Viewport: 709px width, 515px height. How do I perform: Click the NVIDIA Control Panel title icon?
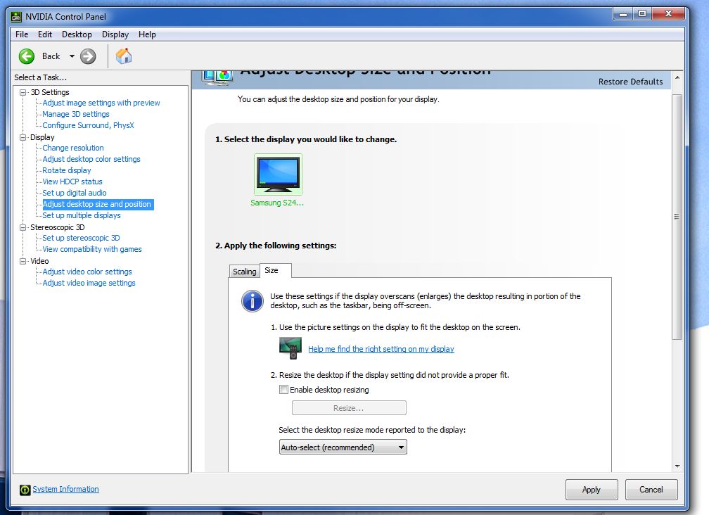tap(16, 17)
